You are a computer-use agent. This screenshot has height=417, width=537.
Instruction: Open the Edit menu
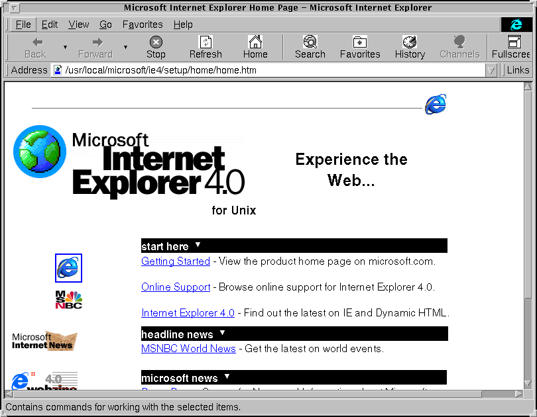tap(50, 24)
